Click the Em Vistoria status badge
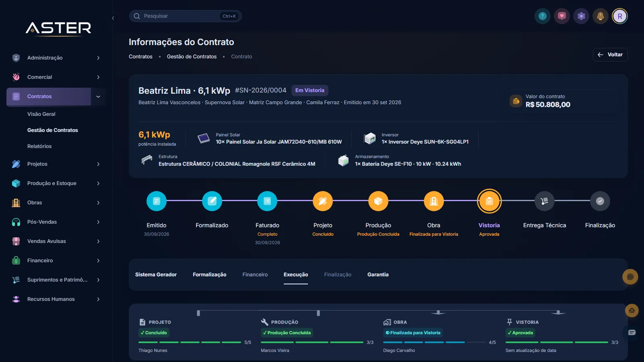The image size is (644, 362). pyautogui.click(x=310, y=90)
